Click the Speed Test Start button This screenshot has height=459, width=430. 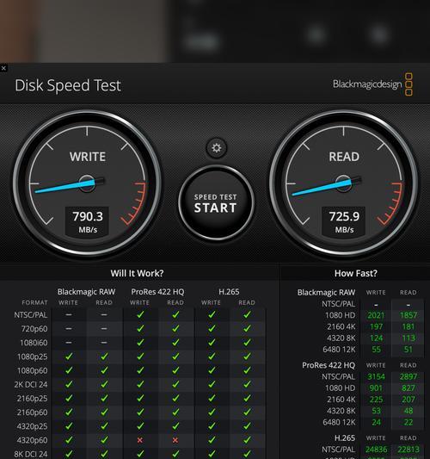pos(216,202)
